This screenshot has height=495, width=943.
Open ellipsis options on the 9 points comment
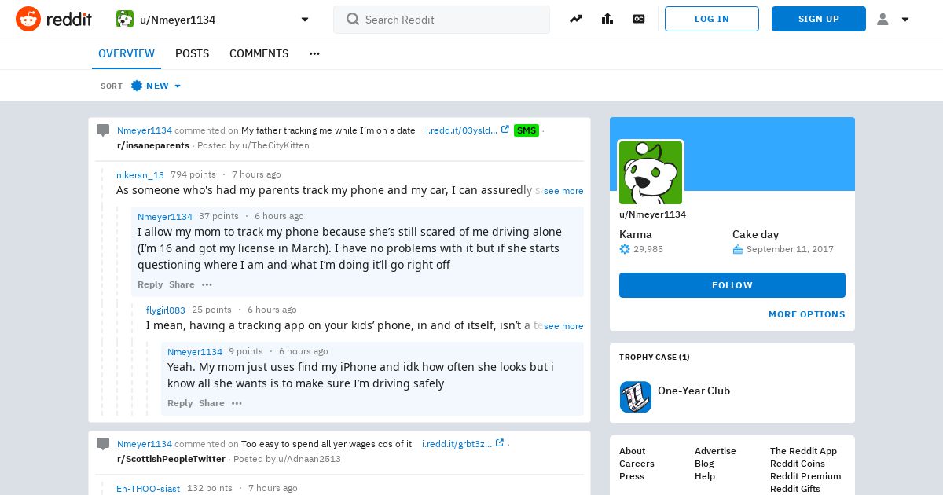(x=237, y=403)
